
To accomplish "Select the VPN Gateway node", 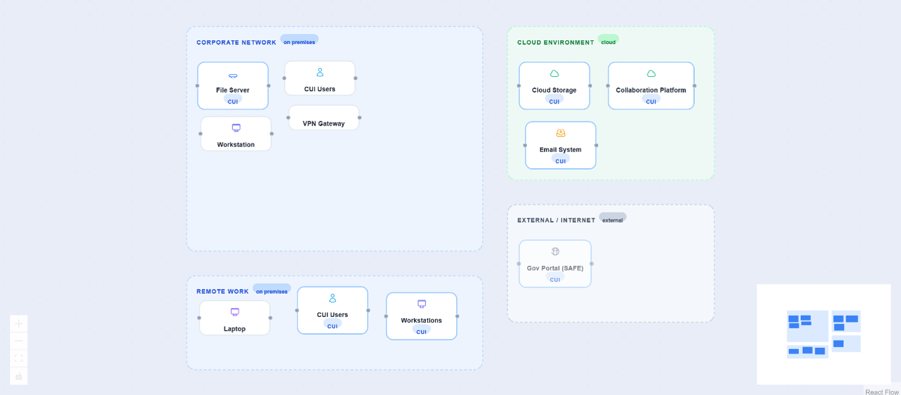I will pyautogui.click(x=324, y=118).
